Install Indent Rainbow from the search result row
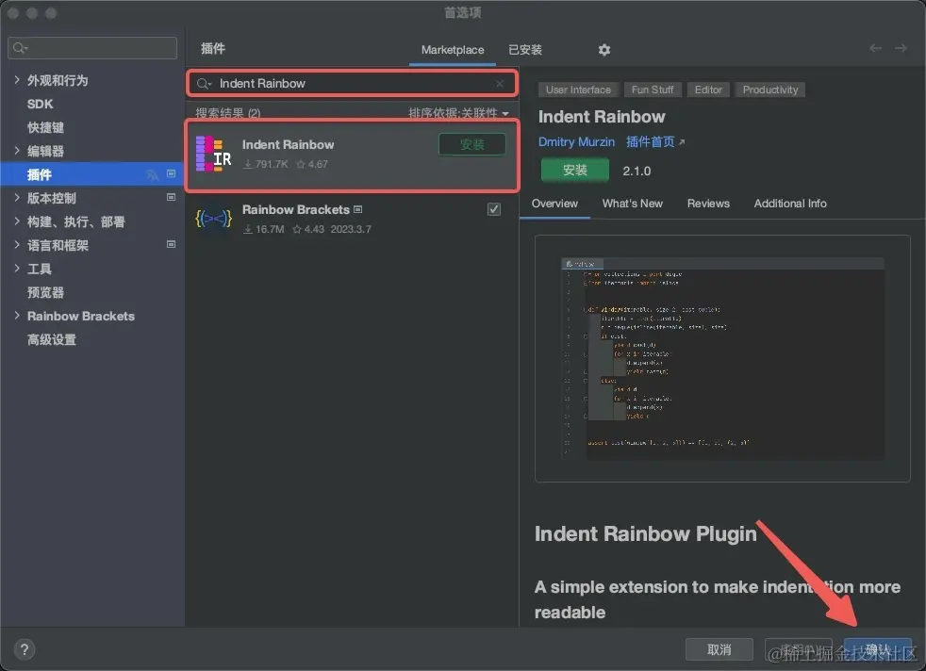Image resolution: width=926 pixels, height=671 pixels. (471, 144)
